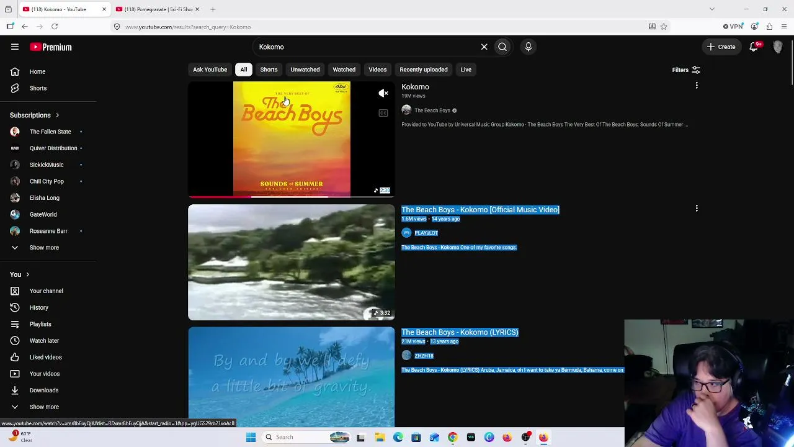
Task: Bookmark this page with the star
Action: pos(664,27)
